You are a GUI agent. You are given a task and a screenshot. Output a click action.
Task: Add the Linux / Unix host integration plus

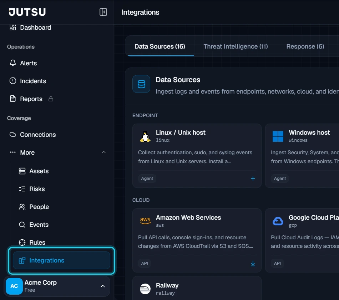(253, 178)
